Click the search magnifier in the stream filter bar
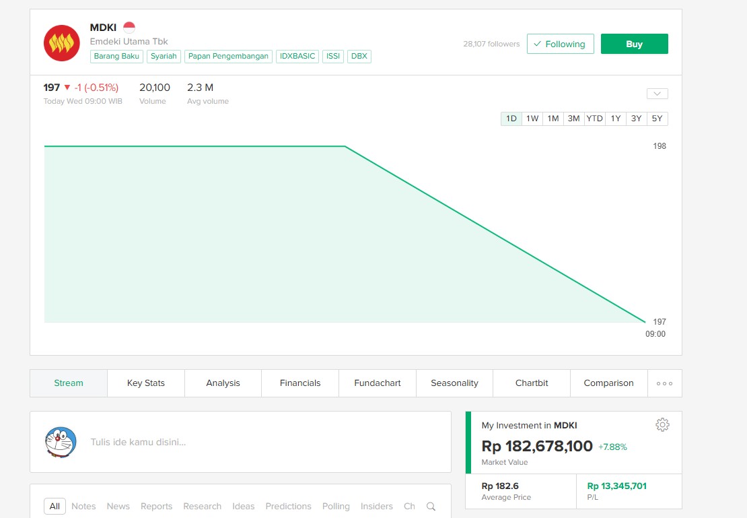Screen dimensions: 747x518 431,506
